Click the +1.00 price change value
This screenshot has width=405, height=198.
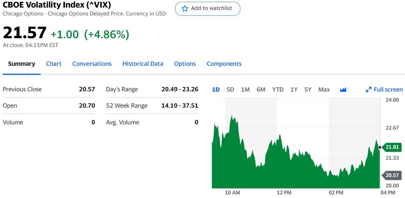[x=65, y=34]
